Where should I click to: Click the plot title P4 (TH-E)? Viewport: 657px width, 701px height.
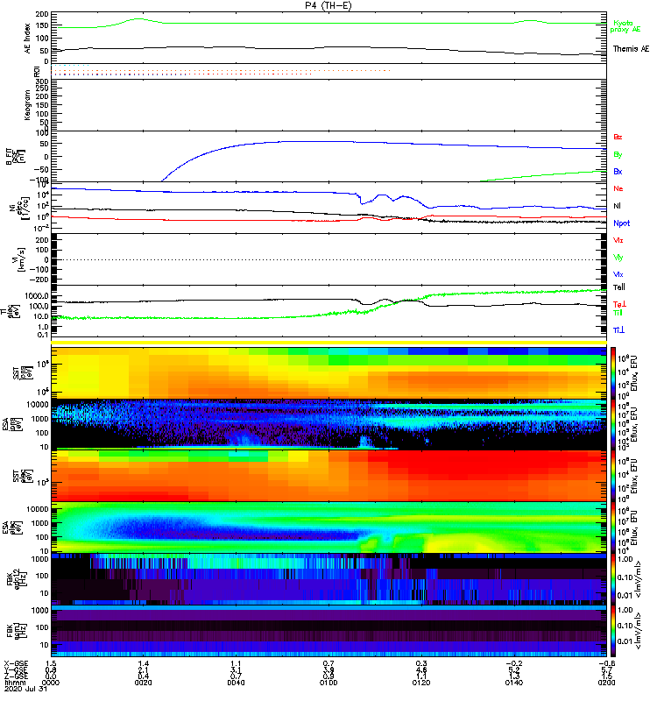[328, 5]
